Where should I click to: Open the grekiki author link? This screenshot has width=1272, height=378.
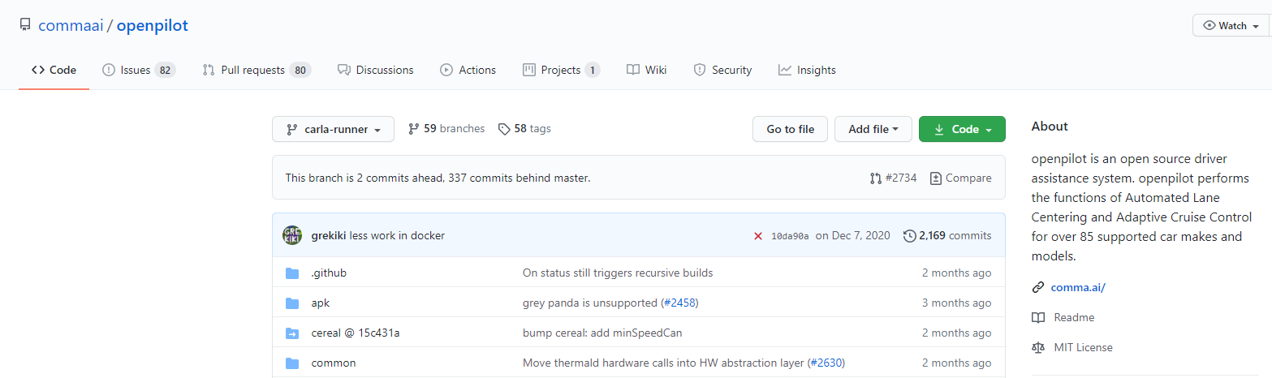(x=329, y=235)
